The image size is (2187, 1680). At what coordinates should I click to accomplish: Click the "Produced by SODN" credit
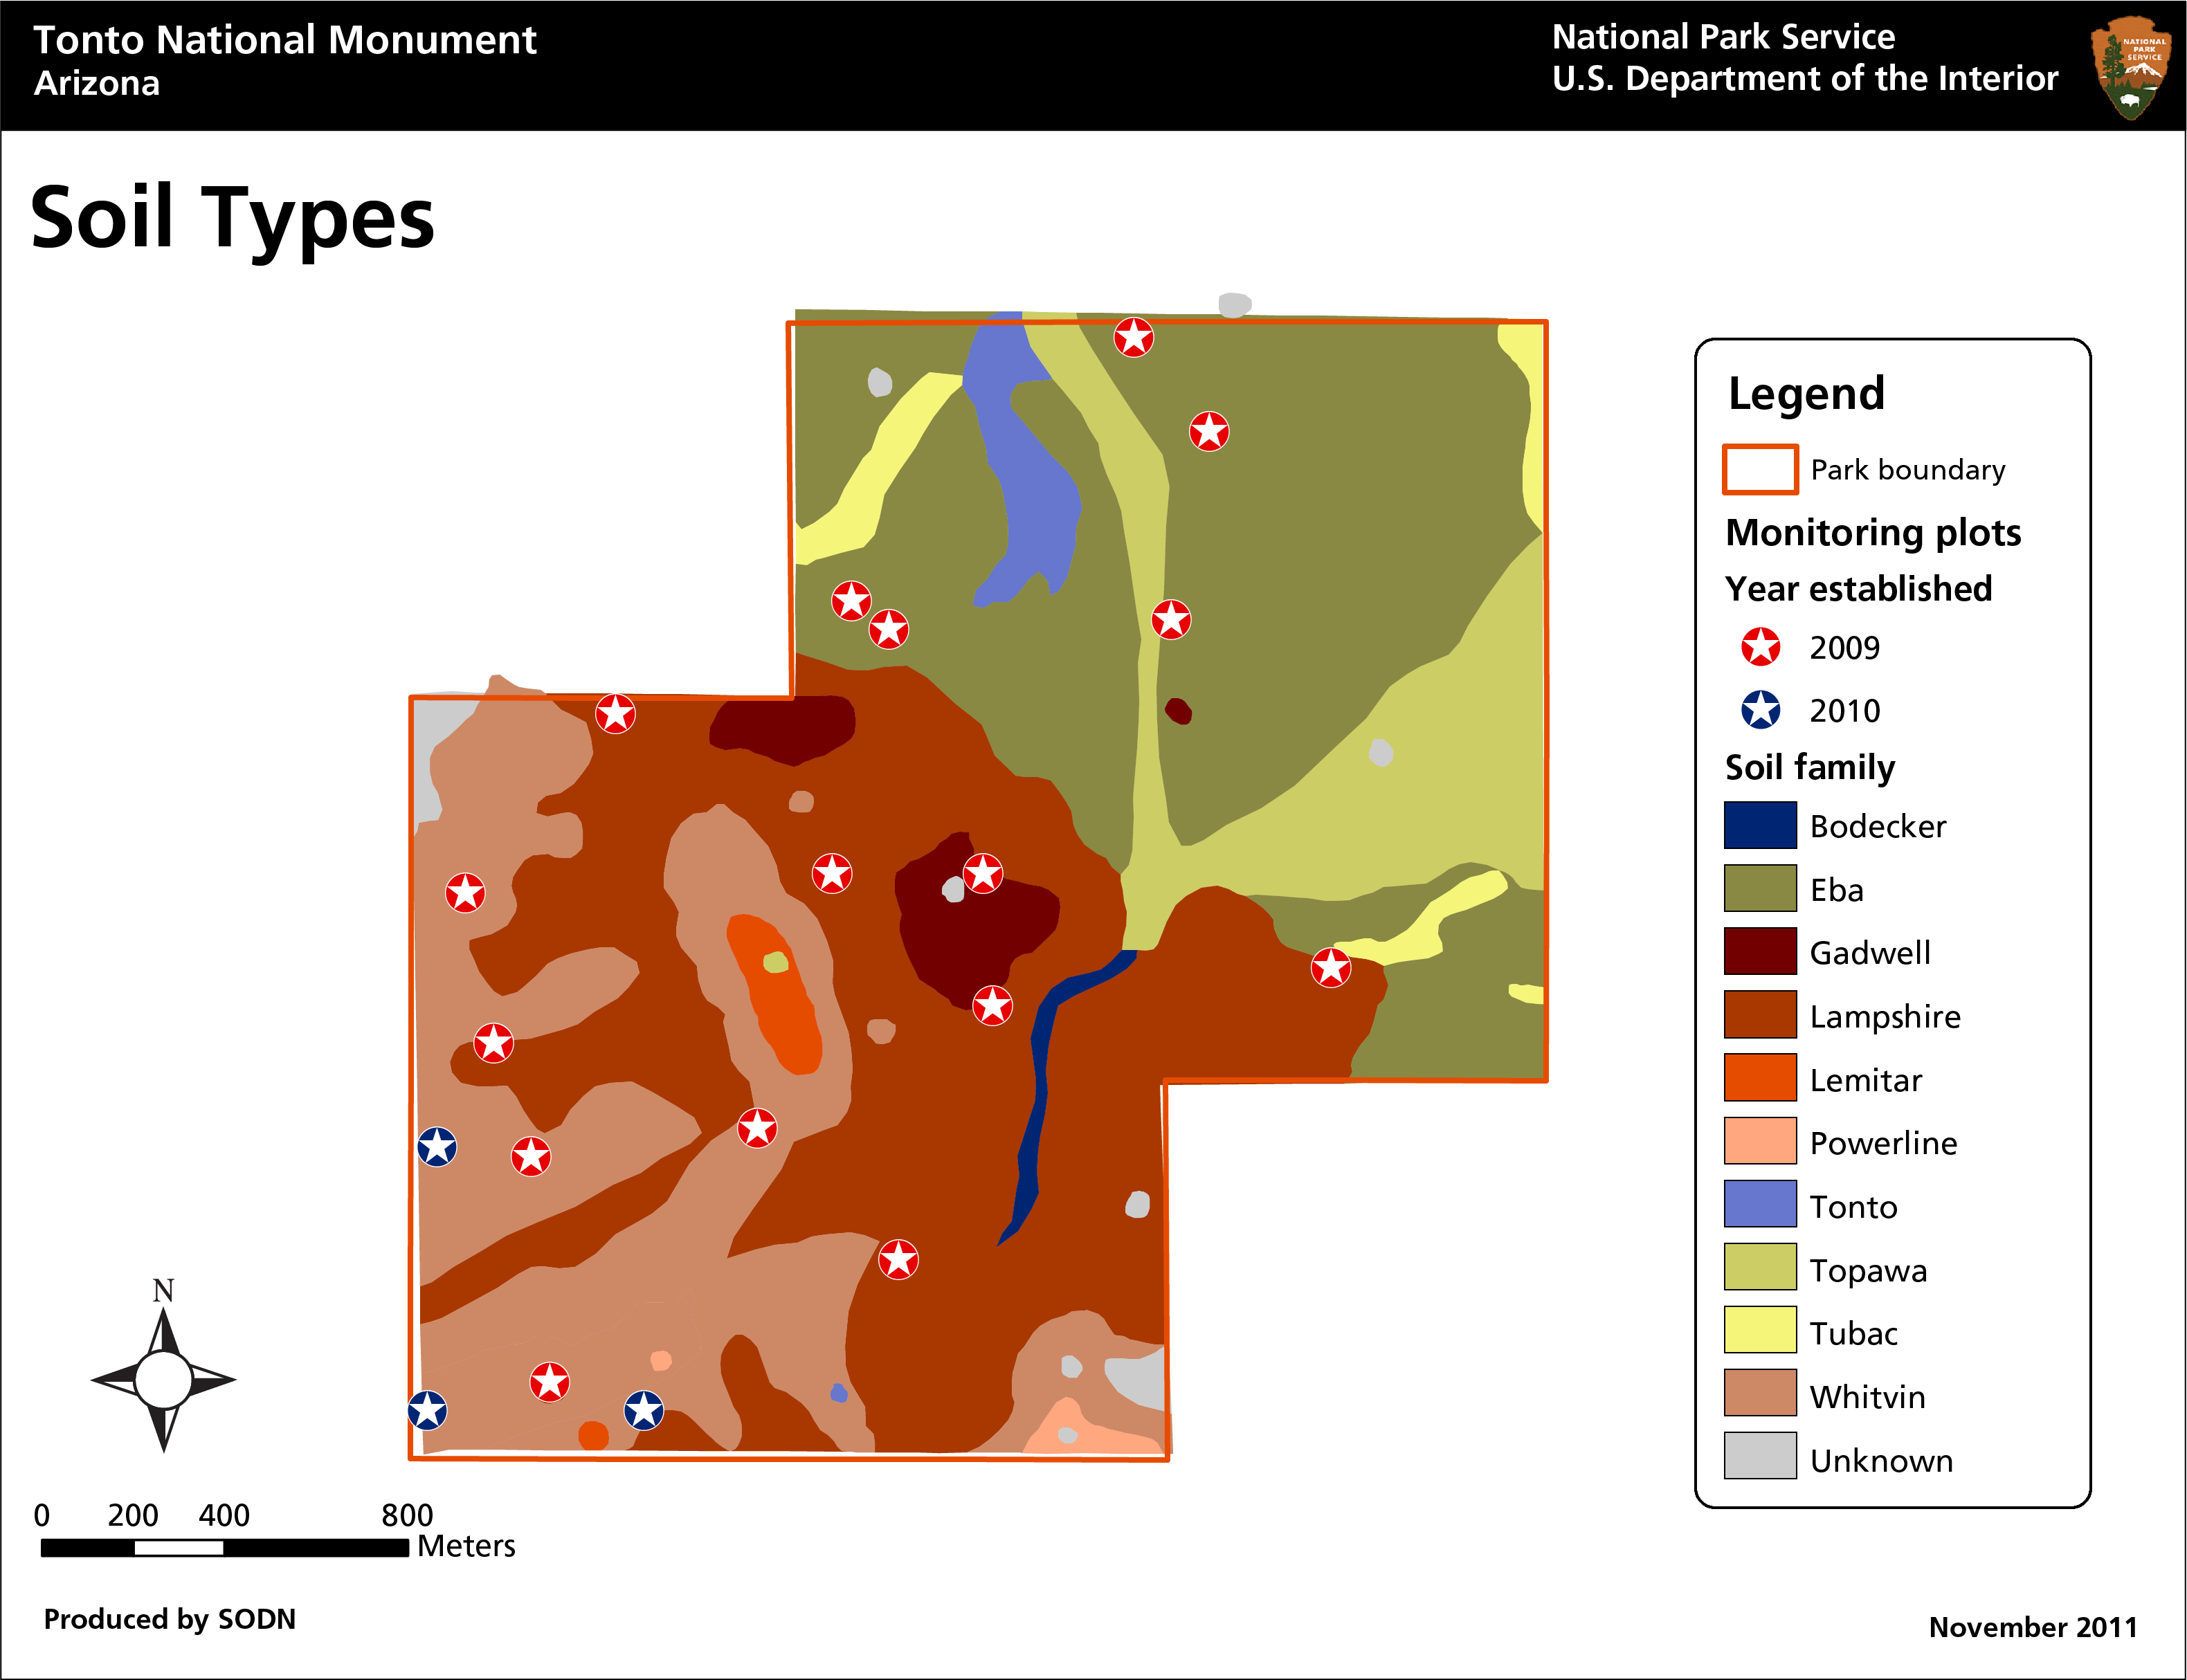click(x=170, y=1620)
